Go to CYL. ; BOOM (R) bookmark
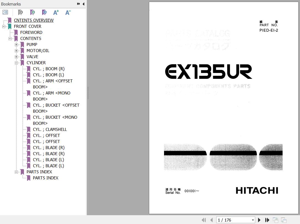This screenshot has height=224, width=300. tap(49, 69)
